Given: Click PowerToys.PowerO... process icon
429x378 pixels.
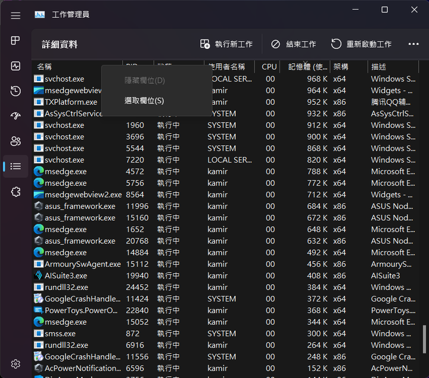Looking at the screenshot, I should pos(39,310).
